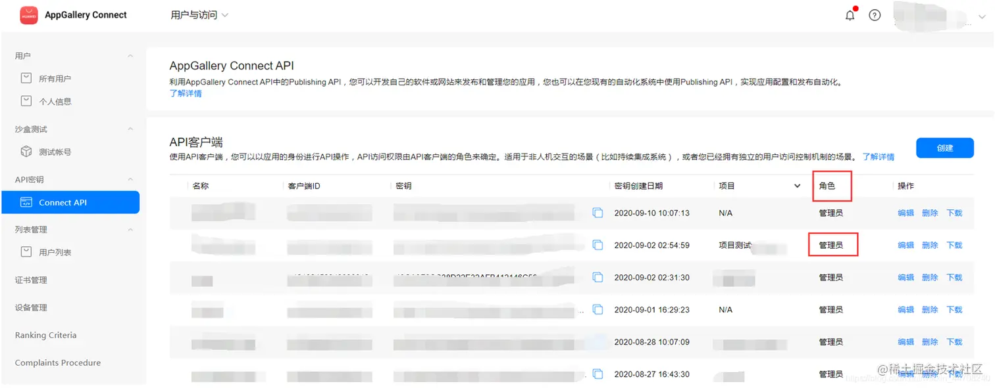Click the 用户列表 sidebar icon

point(26,252)
